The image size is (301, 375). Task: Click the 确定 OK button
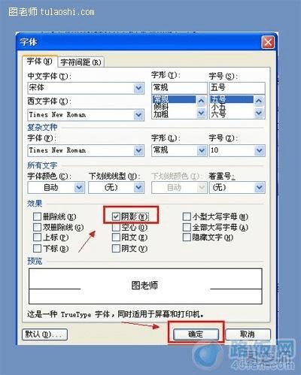(196, 334)
